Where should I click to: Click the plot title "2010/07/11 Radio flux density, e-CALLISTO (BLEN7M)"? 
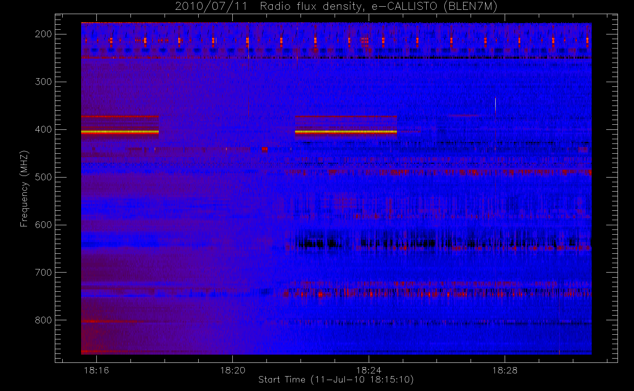[x=336, y=6]
